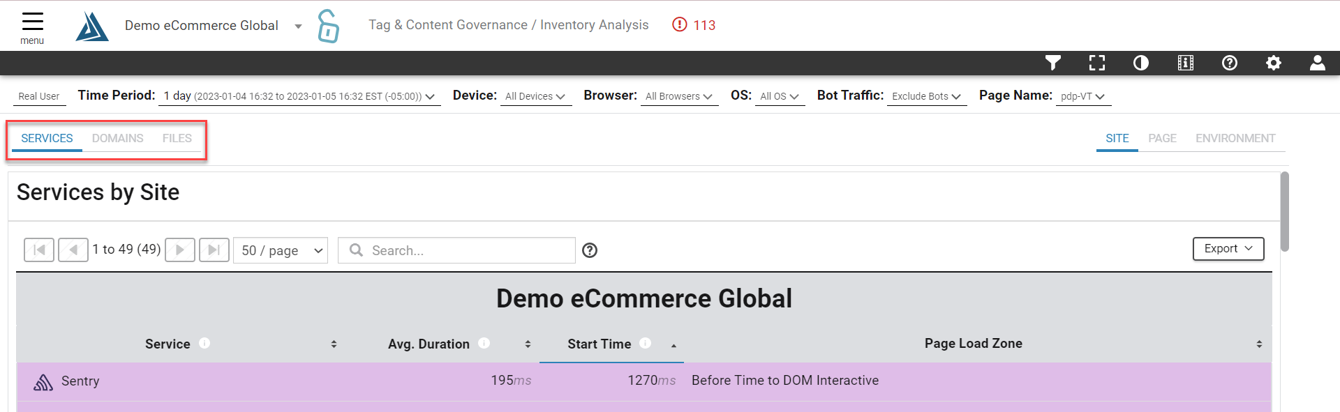Click the 113 alerts indicator
This screenshot has height=412, width=1340.
694,25
